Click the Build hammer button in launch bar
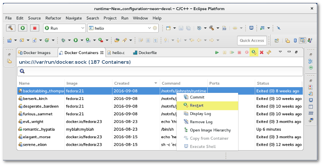Viewport: 323px width, 166px height. click(11, 28)
